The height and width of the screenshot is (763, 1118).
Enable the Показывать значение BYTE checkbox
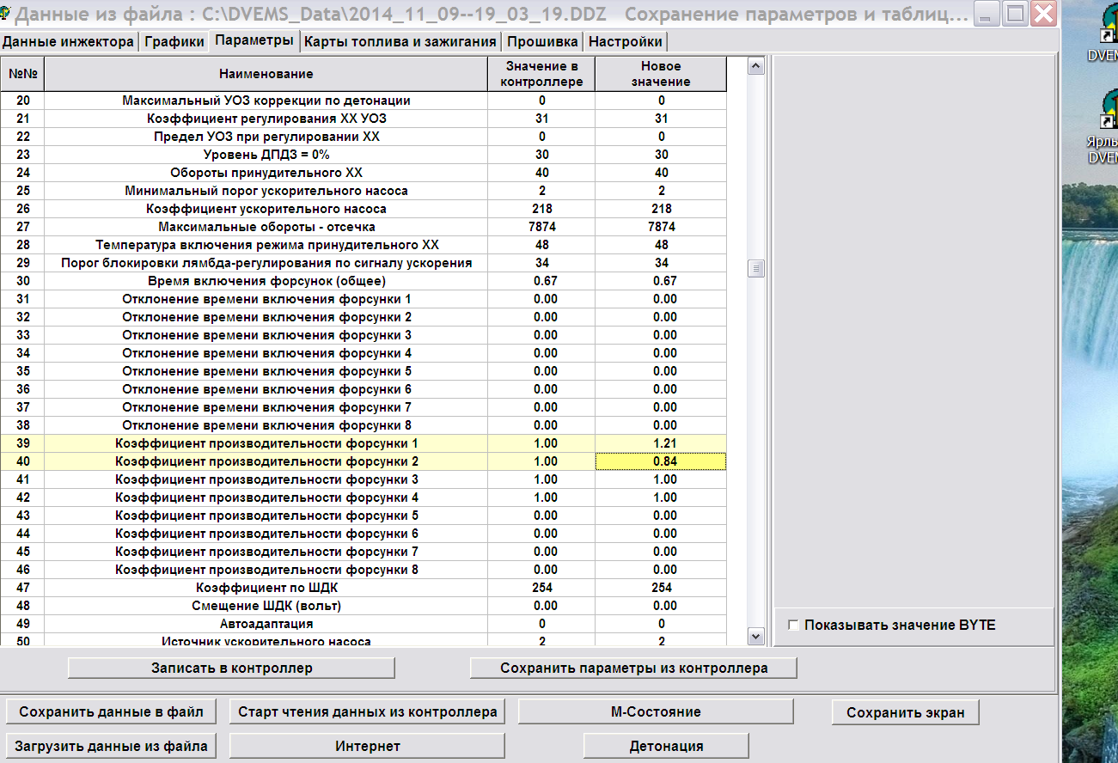point(793,626)
